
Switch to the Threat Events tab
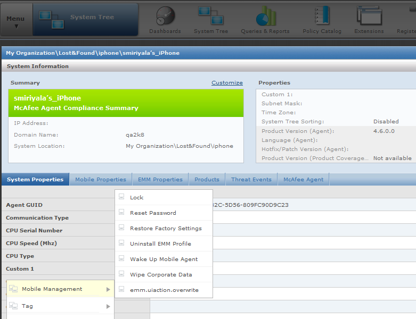coord(251,179)
